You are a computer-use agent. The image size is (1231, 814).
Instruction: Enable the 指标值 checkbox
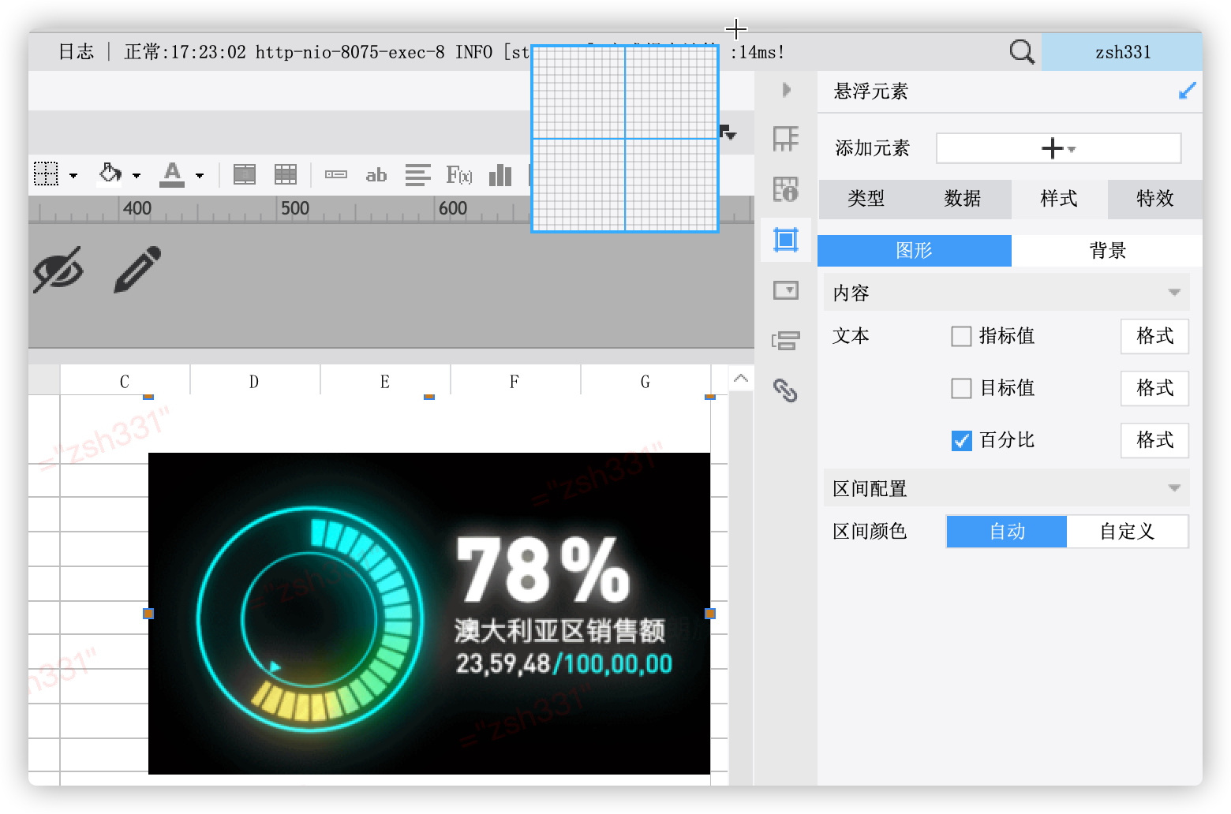click(961, 337)
